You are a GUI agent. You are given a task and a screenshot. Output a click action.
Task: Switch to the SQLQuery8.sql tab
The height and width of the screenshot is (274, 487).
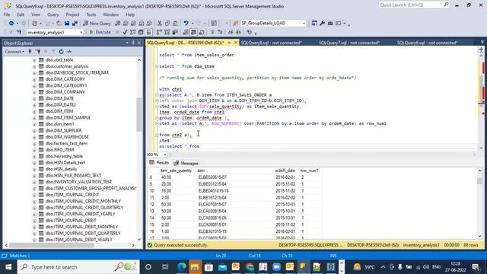point(271,43)
